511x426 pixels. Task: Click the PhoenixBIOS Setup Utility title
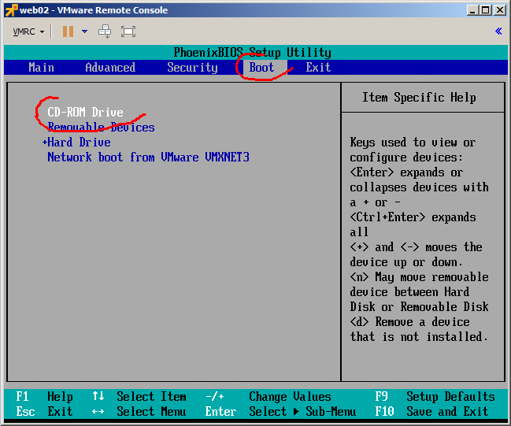(252, 52)
